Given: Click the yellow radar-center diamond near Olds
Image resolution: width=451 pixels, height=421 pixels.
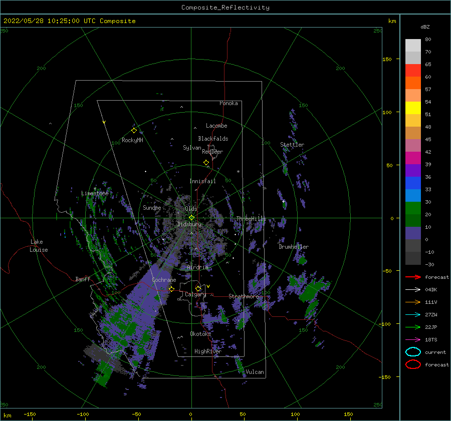Looking at the screenshot, I should [x=191, y=218].
